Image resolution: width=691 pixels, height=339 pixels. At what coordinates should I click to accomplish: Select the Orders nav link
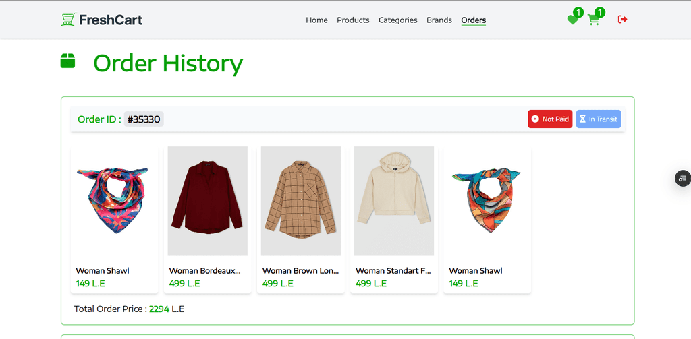pos(473,20)
